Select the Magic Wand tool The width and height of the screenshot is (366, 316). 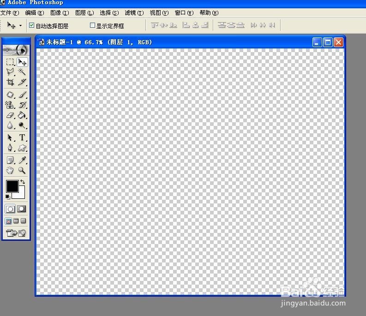pos(22,72)
